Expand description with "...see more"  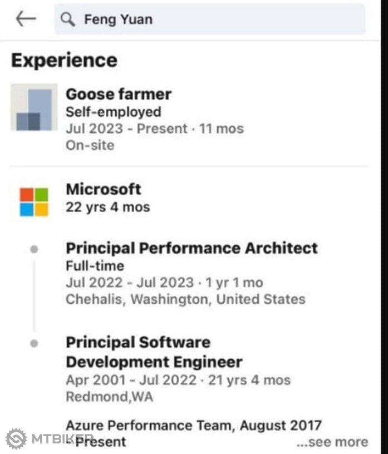[332, 442]
